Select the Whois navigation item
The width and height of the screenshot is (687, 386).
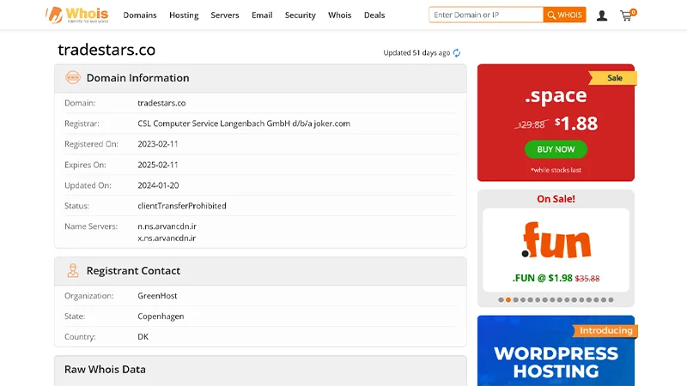click(340, 15)
